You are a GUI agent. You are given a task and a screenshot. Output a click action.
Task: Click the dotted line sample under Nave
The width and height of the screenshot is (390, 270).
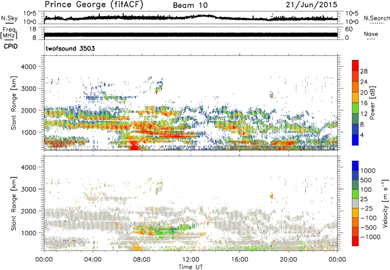[371, 39]
